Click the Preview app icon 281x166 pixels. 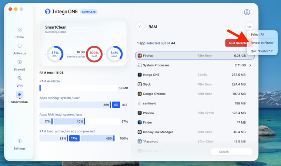(x=140, y=113)
